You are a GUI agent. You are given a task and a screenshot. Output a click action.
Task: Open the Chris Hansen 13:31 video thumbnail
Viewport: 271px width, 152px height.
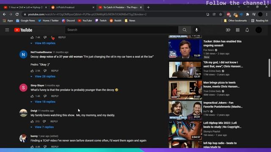click(185, 70)
